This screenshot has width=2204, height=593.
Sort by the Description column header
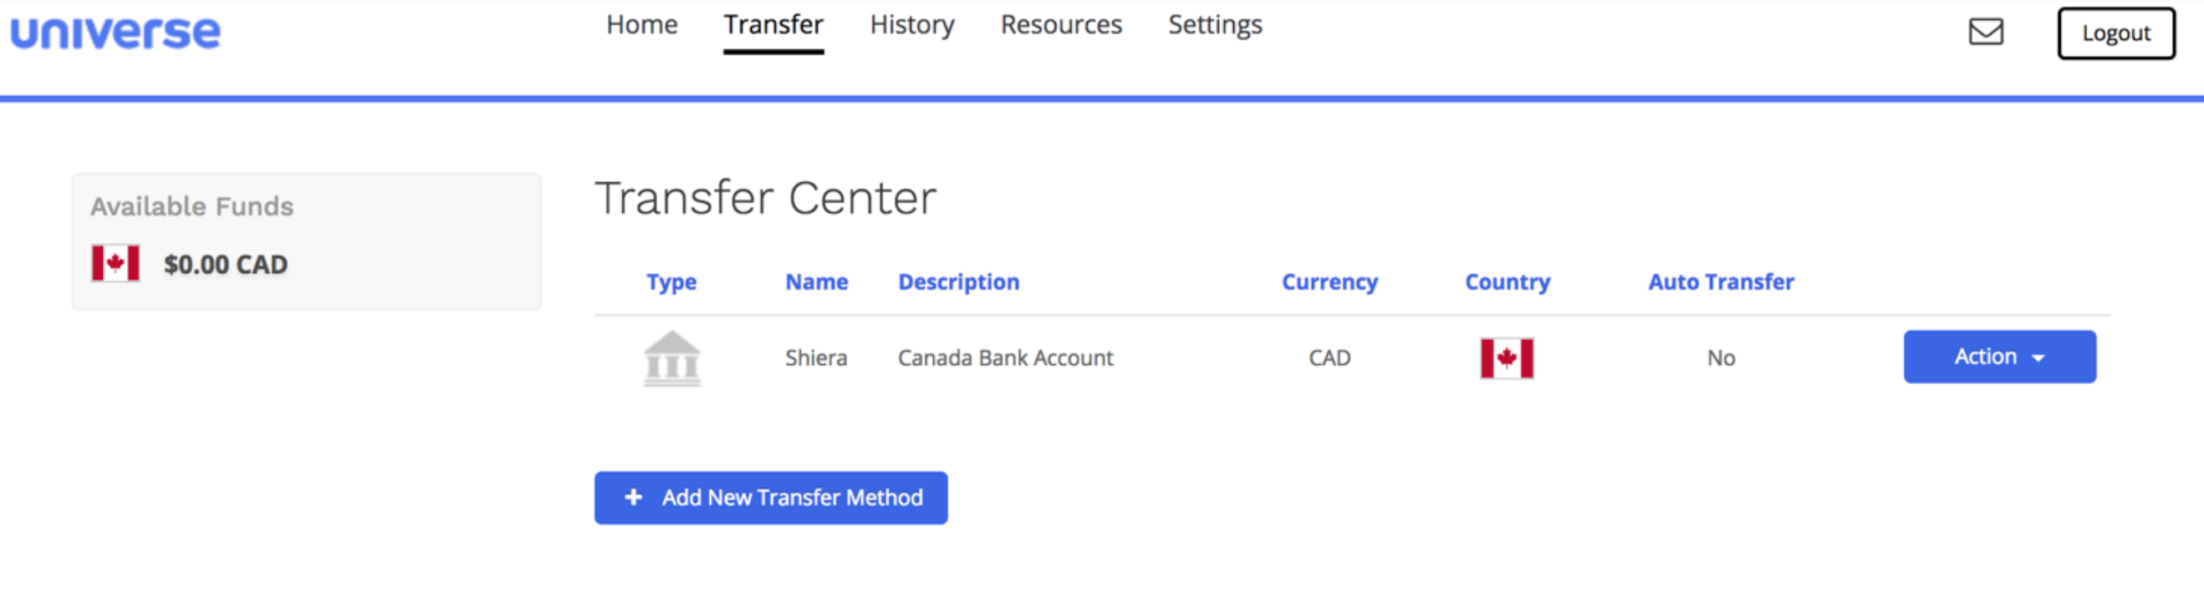click(x=958, y=282)
